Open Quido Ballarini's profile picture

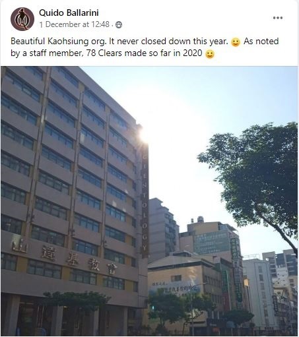tap(22, 19)
